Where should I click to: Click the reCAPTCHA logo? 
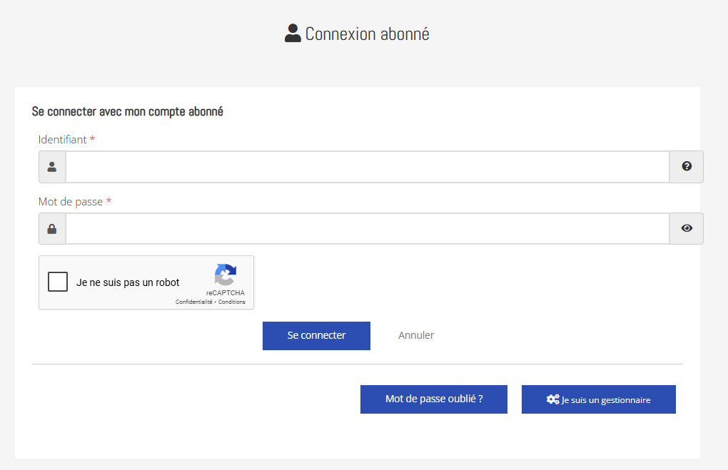[225, 275]
